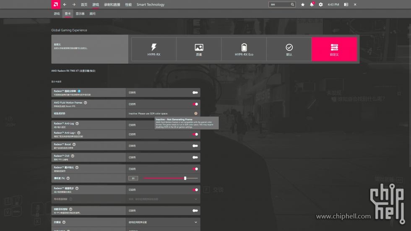The image size is (411, 231).
Task: Click 'AMD Radeon RX 7900 XT' GPU label
Action: coord(73,71)
